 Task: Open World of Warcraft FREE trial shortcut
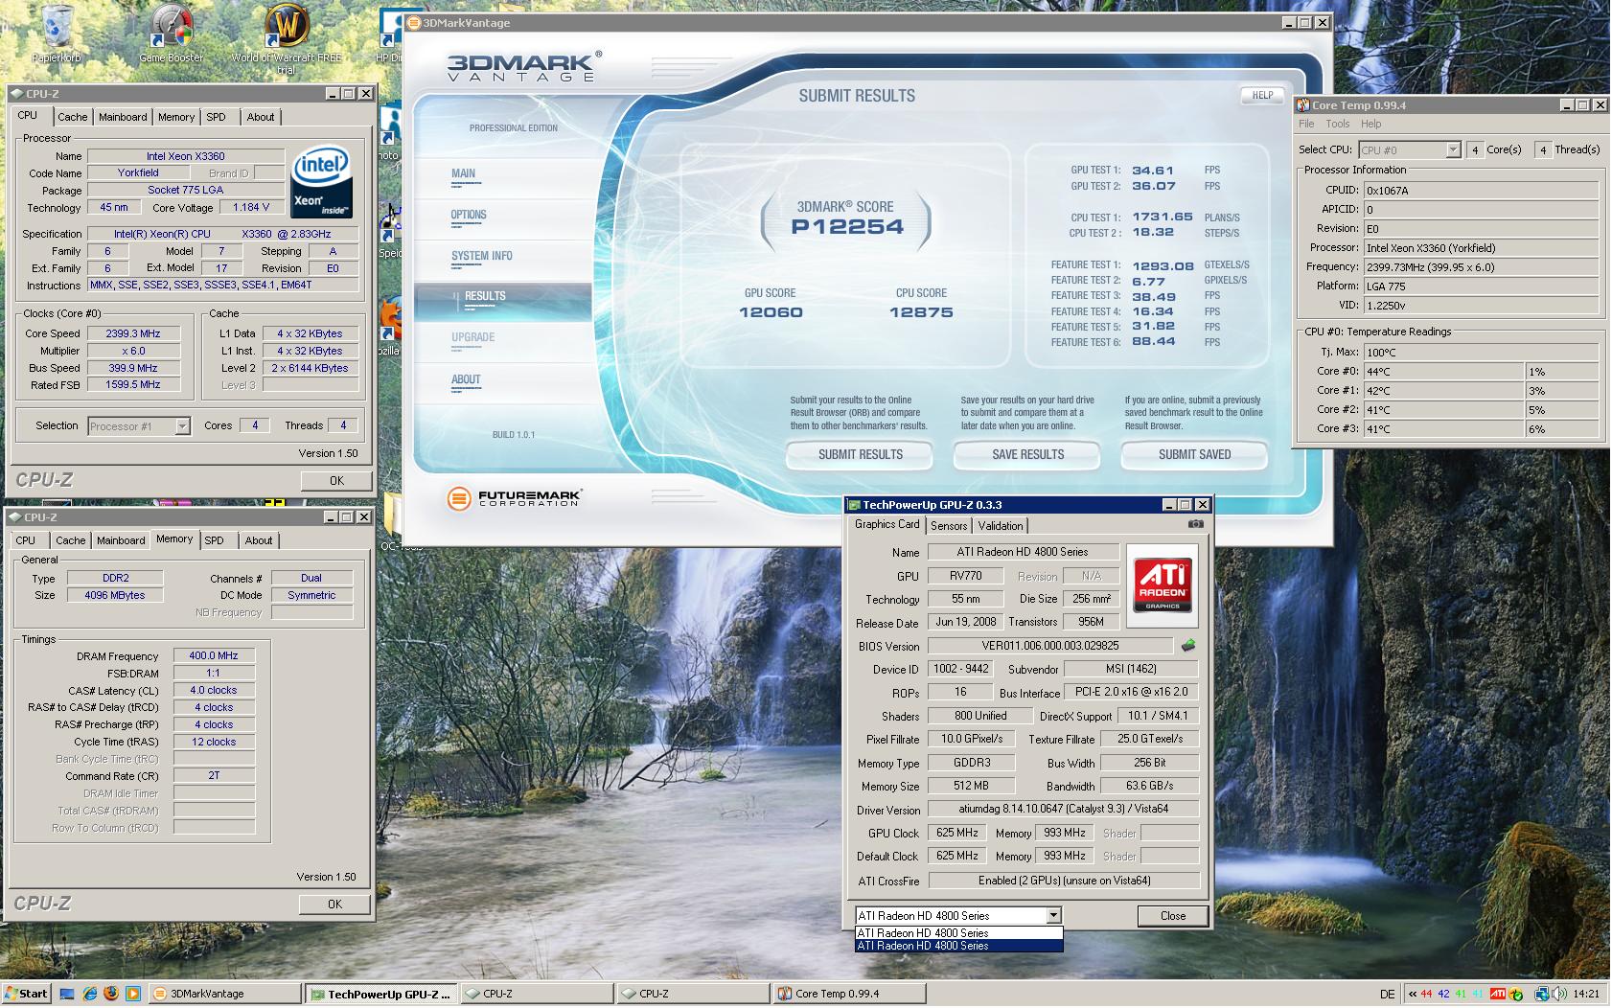coord(286,38)
